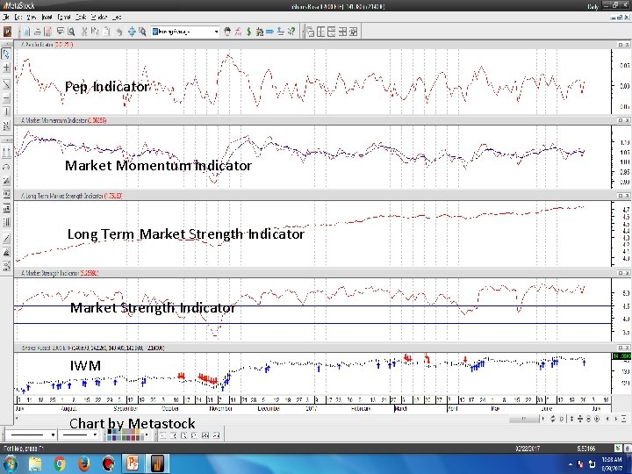This screenshot has width=632, height=474.
Task: Select the trendline drawing tool
Action: coord(6,84)
